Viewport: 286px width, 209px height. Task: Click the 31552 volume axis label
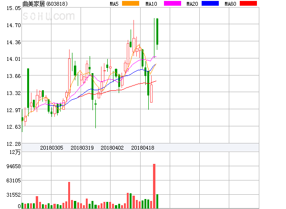pyautogui.click(x=14, y=195)
